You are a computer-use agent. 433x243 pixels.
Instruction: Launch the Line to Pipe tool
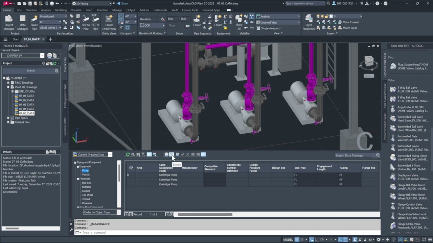coord(86,22)
